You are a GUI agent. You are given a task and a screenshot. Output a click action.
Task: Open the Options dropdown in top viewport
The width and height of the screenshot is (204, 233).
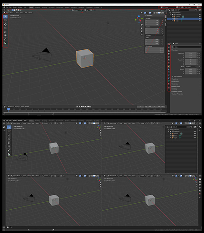point(162,10)
